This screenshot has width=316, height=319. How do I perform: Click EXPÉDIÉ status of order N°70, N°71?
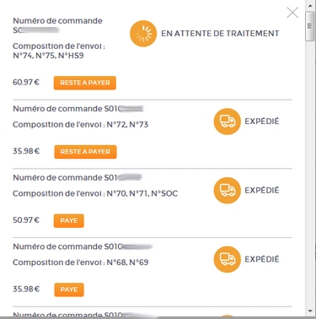pyautogui.click(x=262, y=191)
